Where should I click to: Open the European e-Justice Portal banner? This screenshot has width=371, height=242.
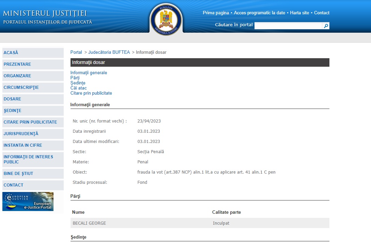tap(28, 201)
